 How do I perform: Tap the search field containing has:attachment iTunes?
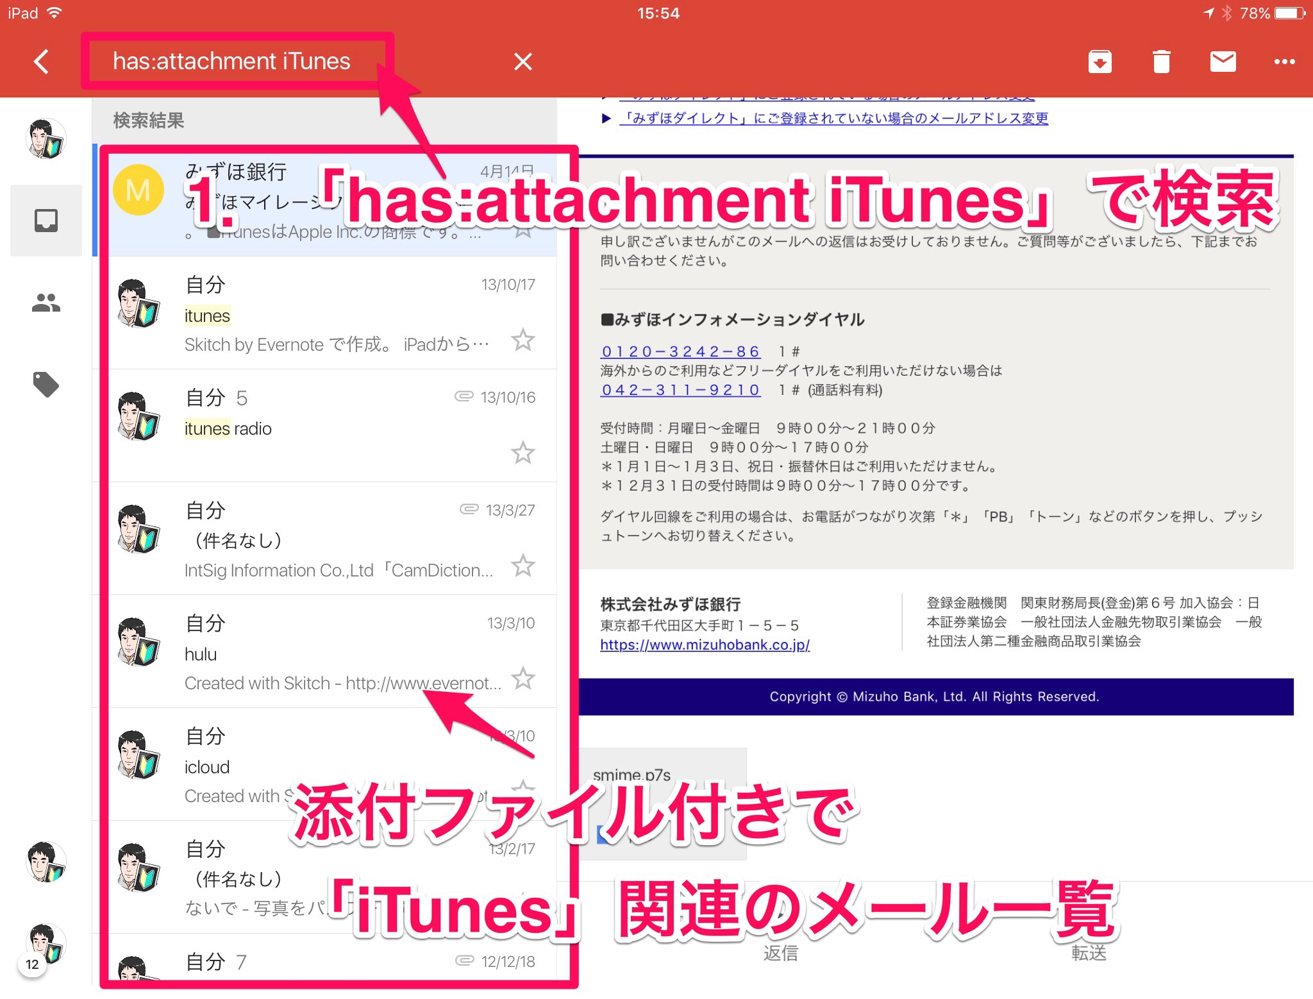click(x=232, y=62)
